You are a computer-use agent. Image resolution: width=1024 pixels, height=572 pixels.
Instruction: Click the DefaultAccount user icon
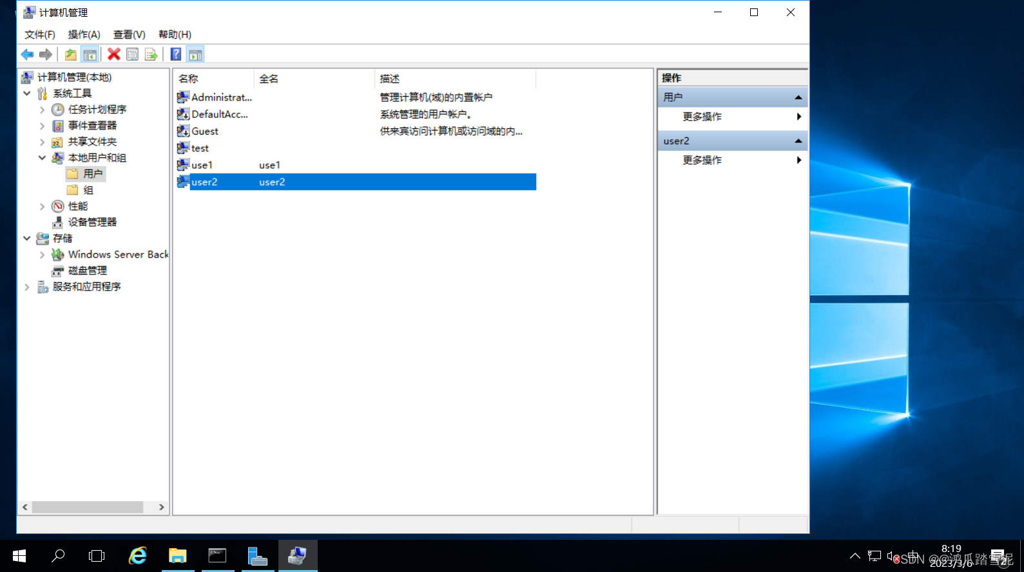pos(183,114)
